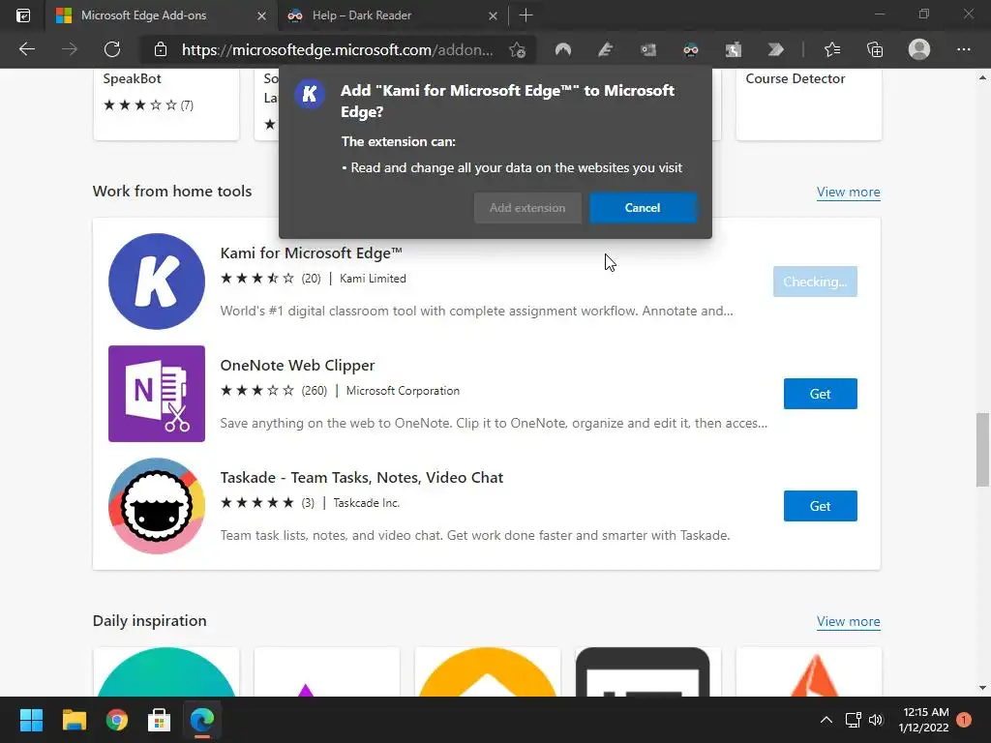Image resolution: width=991 pixels, height=743 pixels.
Task: Switch to Help – Dark Reader tab
Action: click(x=392, y=15)
